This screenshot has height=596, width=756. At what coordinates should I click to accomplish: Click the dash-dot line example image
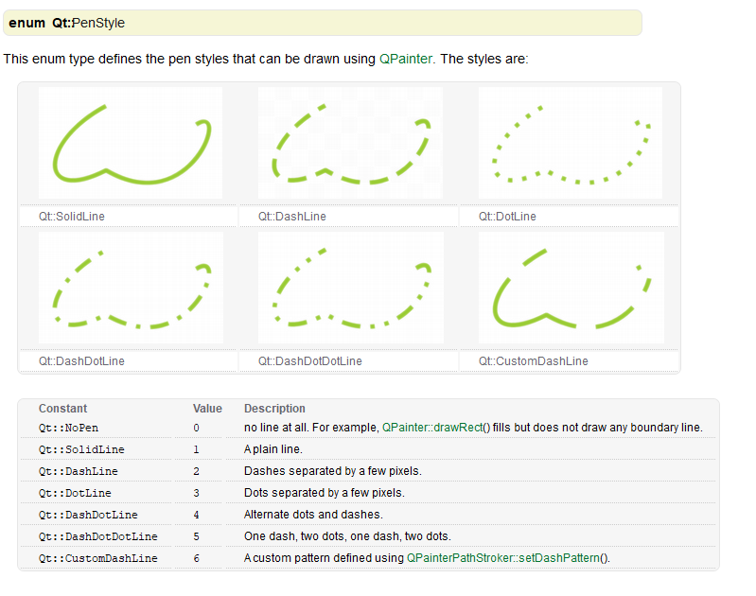pos(131,288)
